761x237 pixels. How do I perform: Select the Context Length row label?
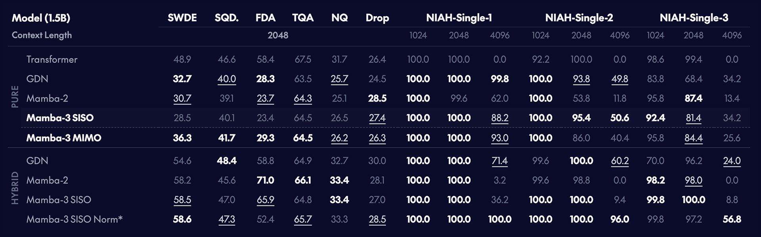42,35
